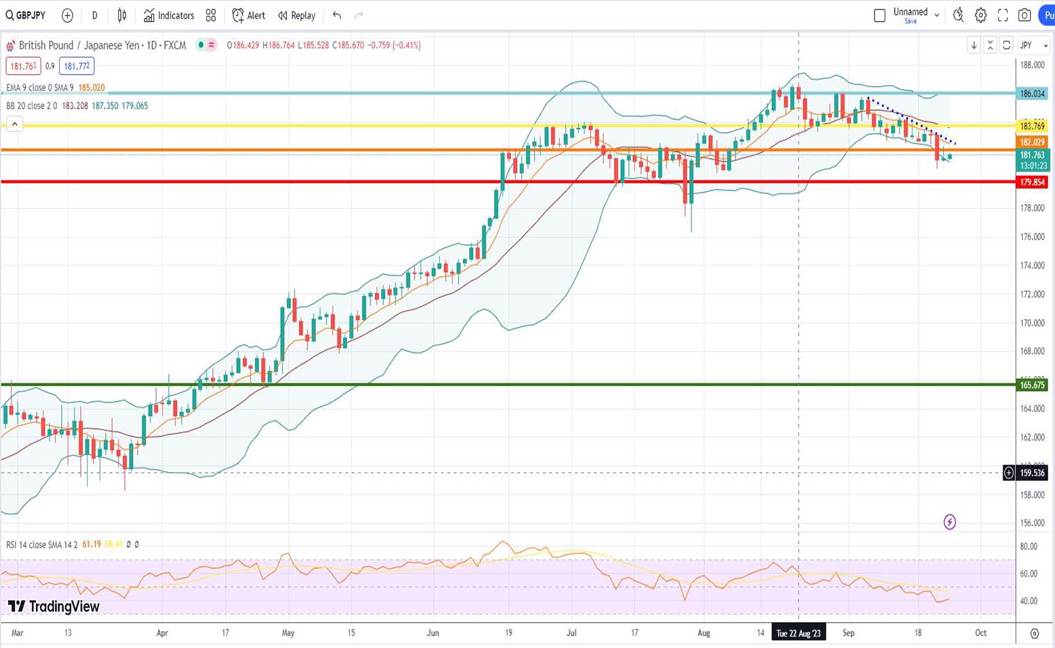This screenshot has width=1055, height=648.
Task: Open chart settings gear icon
Action: (x=980, y=15)
